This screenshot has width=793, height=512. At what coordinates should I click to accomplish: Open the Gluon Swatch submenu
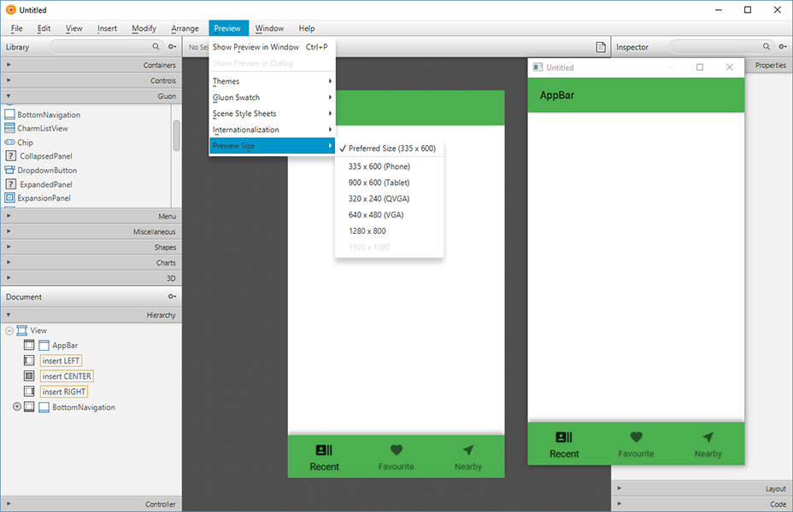coord(272,97)
